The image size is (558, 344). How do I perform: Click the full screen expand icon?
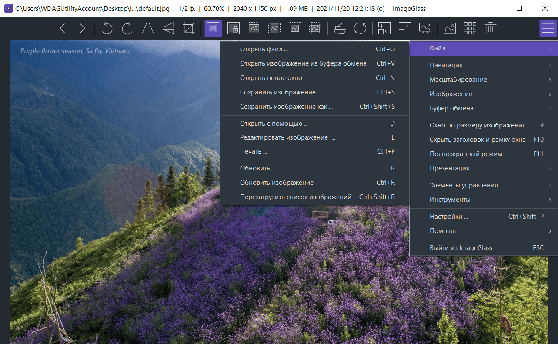click(405, 29)
